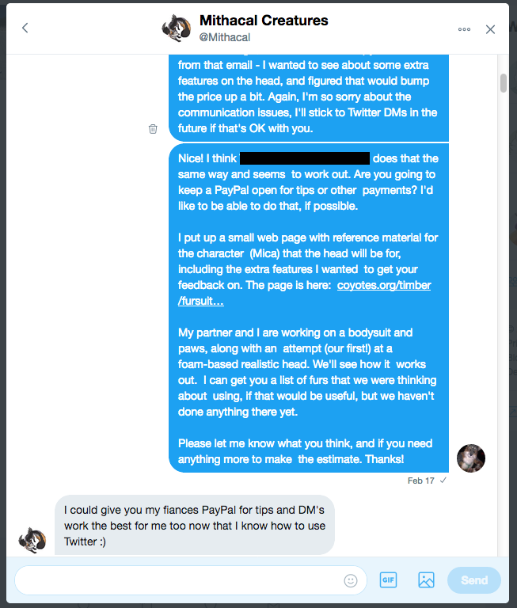Open the emoji picker

(x=351, y=580)
